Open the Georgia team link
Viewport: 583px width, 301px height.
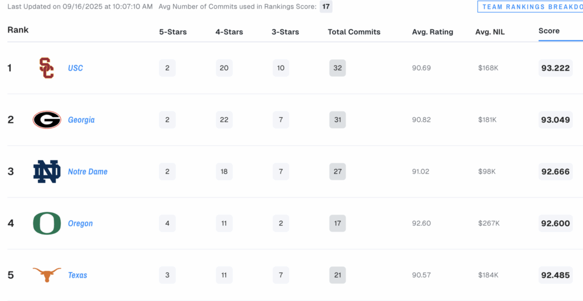pyautogui.click(x=81, y=119)
